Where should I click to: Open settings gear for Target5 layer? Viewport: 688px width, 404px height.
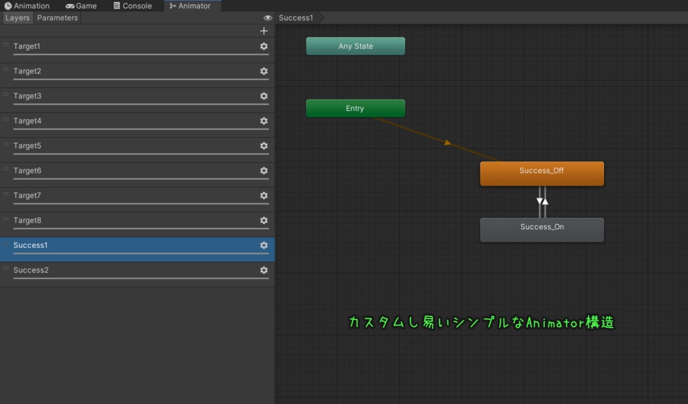[x=263, y=146]
